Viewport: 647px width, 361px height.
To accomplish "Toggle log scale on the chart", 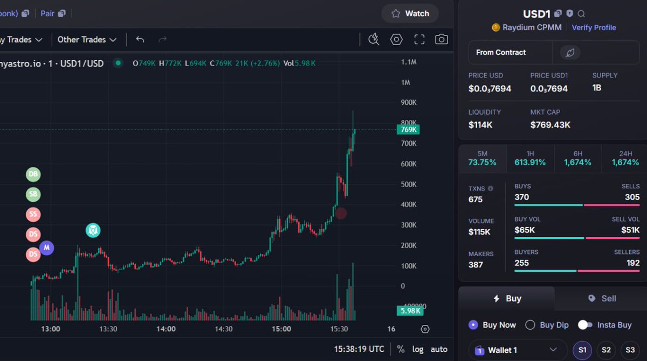I will click(418, 349).
